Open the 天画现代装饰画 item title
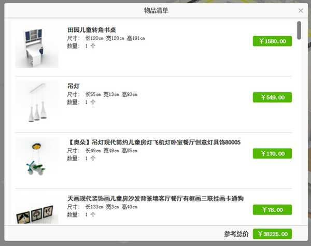This screenshot has width=311, height=246. point(155,198)
